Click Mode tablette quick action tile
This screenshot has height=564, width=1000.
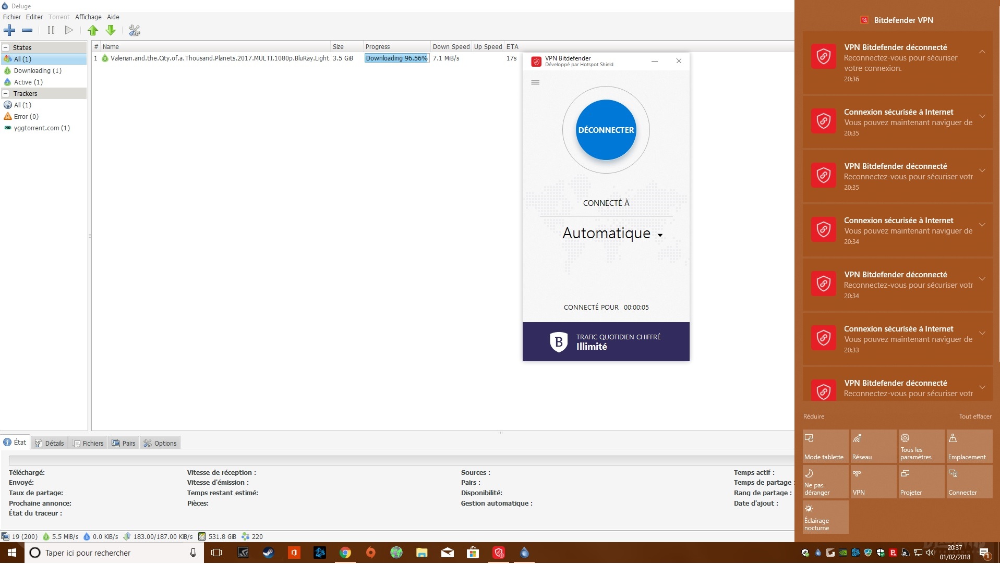pyautogui.click(x=826, y=446)
